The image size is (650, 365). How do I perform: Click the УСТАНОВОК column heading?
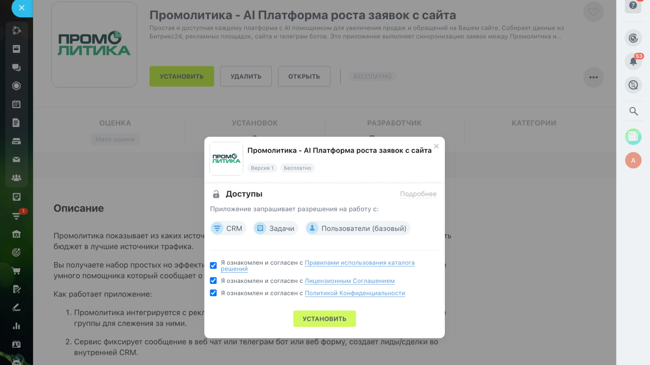(x=255, y=123)
